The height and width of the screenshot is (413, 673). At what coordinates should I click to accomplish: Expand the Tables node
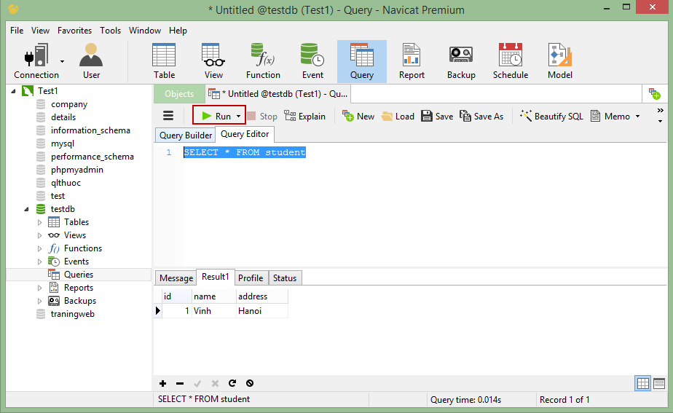tap(39, 222)
